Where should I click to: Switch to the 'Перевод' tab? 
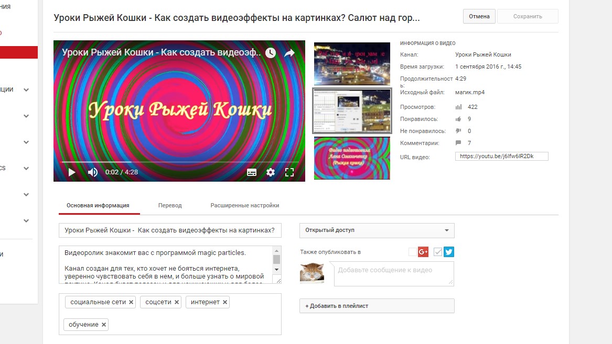coord(170,205)
